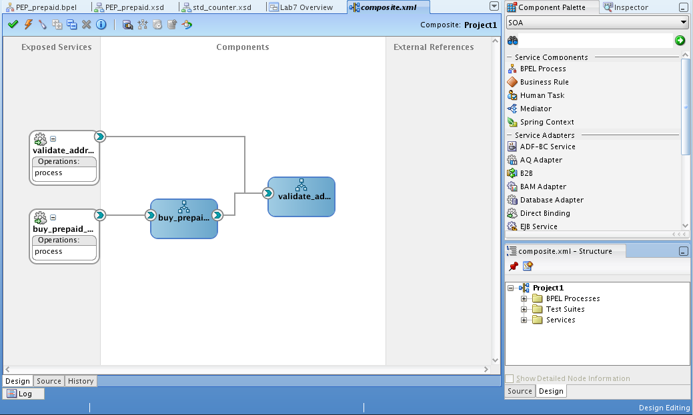Open the SOA palette dropdown
This screenshot has width=693, height=415.
[x=683, y=22]
